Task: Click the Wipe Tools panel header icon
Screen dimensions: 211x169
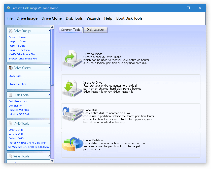Action: click(x=11, y=156)
